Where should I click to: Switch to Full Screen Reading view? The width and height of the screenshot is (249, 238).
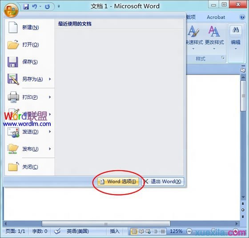tap(141, 231)
